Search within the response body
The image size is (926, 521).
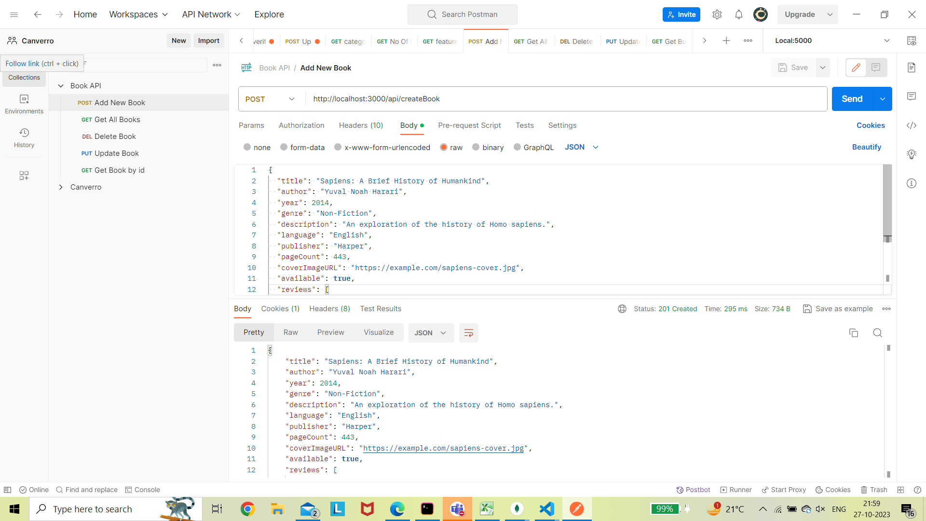877,333
